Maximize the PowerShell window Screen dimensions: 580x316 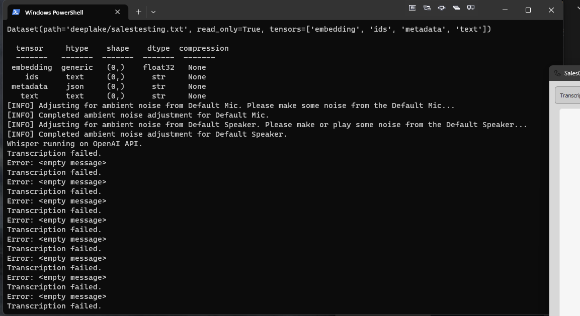click(528, 10)
